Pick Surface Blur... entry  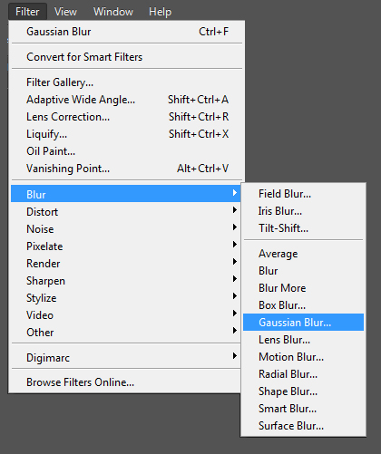pos(303,426)
